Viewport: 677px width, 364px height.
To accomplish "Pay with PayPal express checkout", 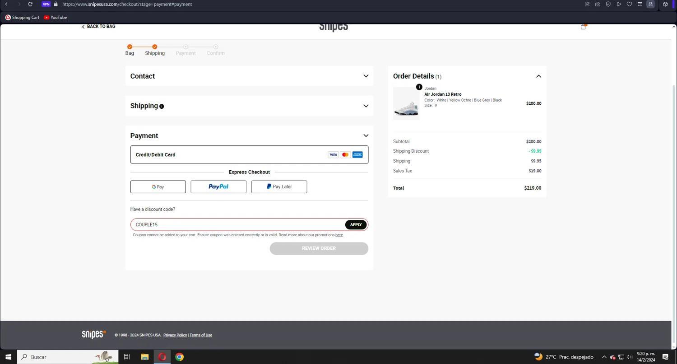I will [218, 187].
